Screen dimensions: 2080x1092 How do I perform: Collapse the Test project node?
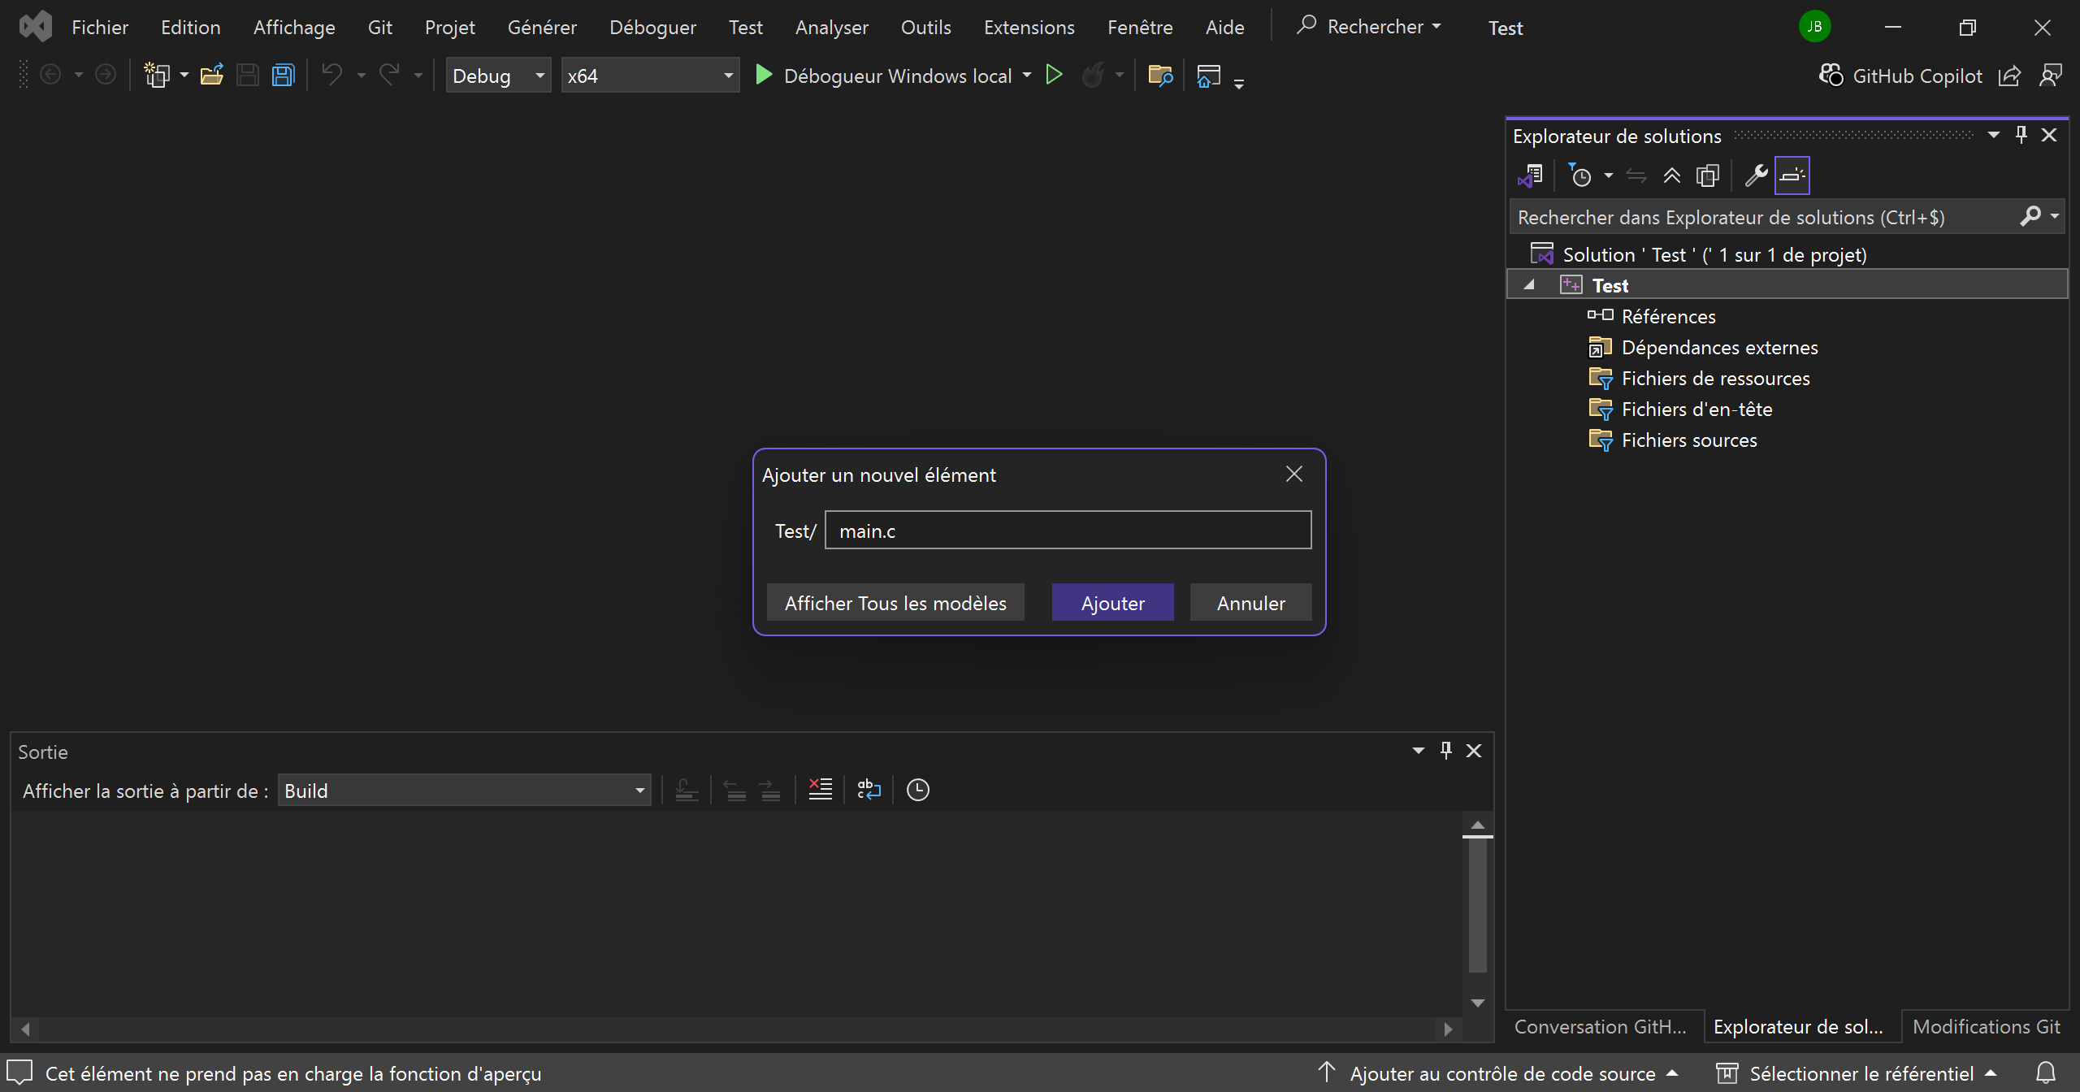pyautogui.click(x=1529, y=285)
